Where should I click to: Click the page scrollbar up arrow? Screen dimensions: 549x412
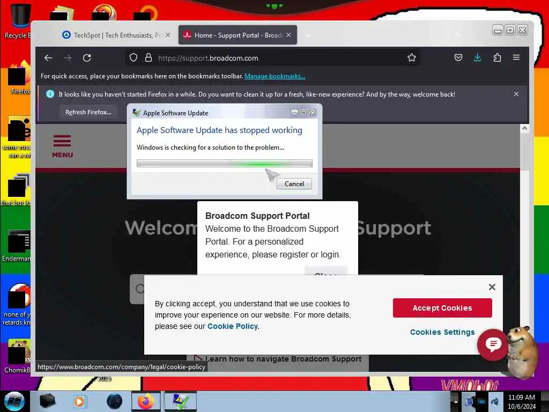pos(524,129)
